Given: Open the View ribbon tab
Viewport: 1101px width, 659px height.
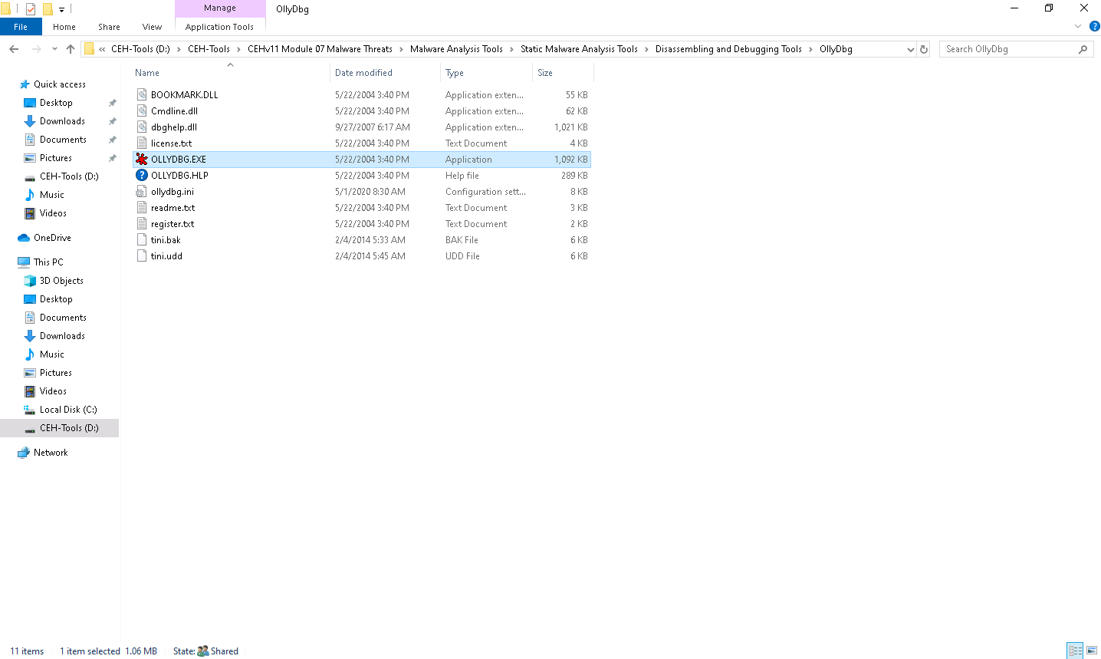Looking at the screenshot, I should point(152,27).
